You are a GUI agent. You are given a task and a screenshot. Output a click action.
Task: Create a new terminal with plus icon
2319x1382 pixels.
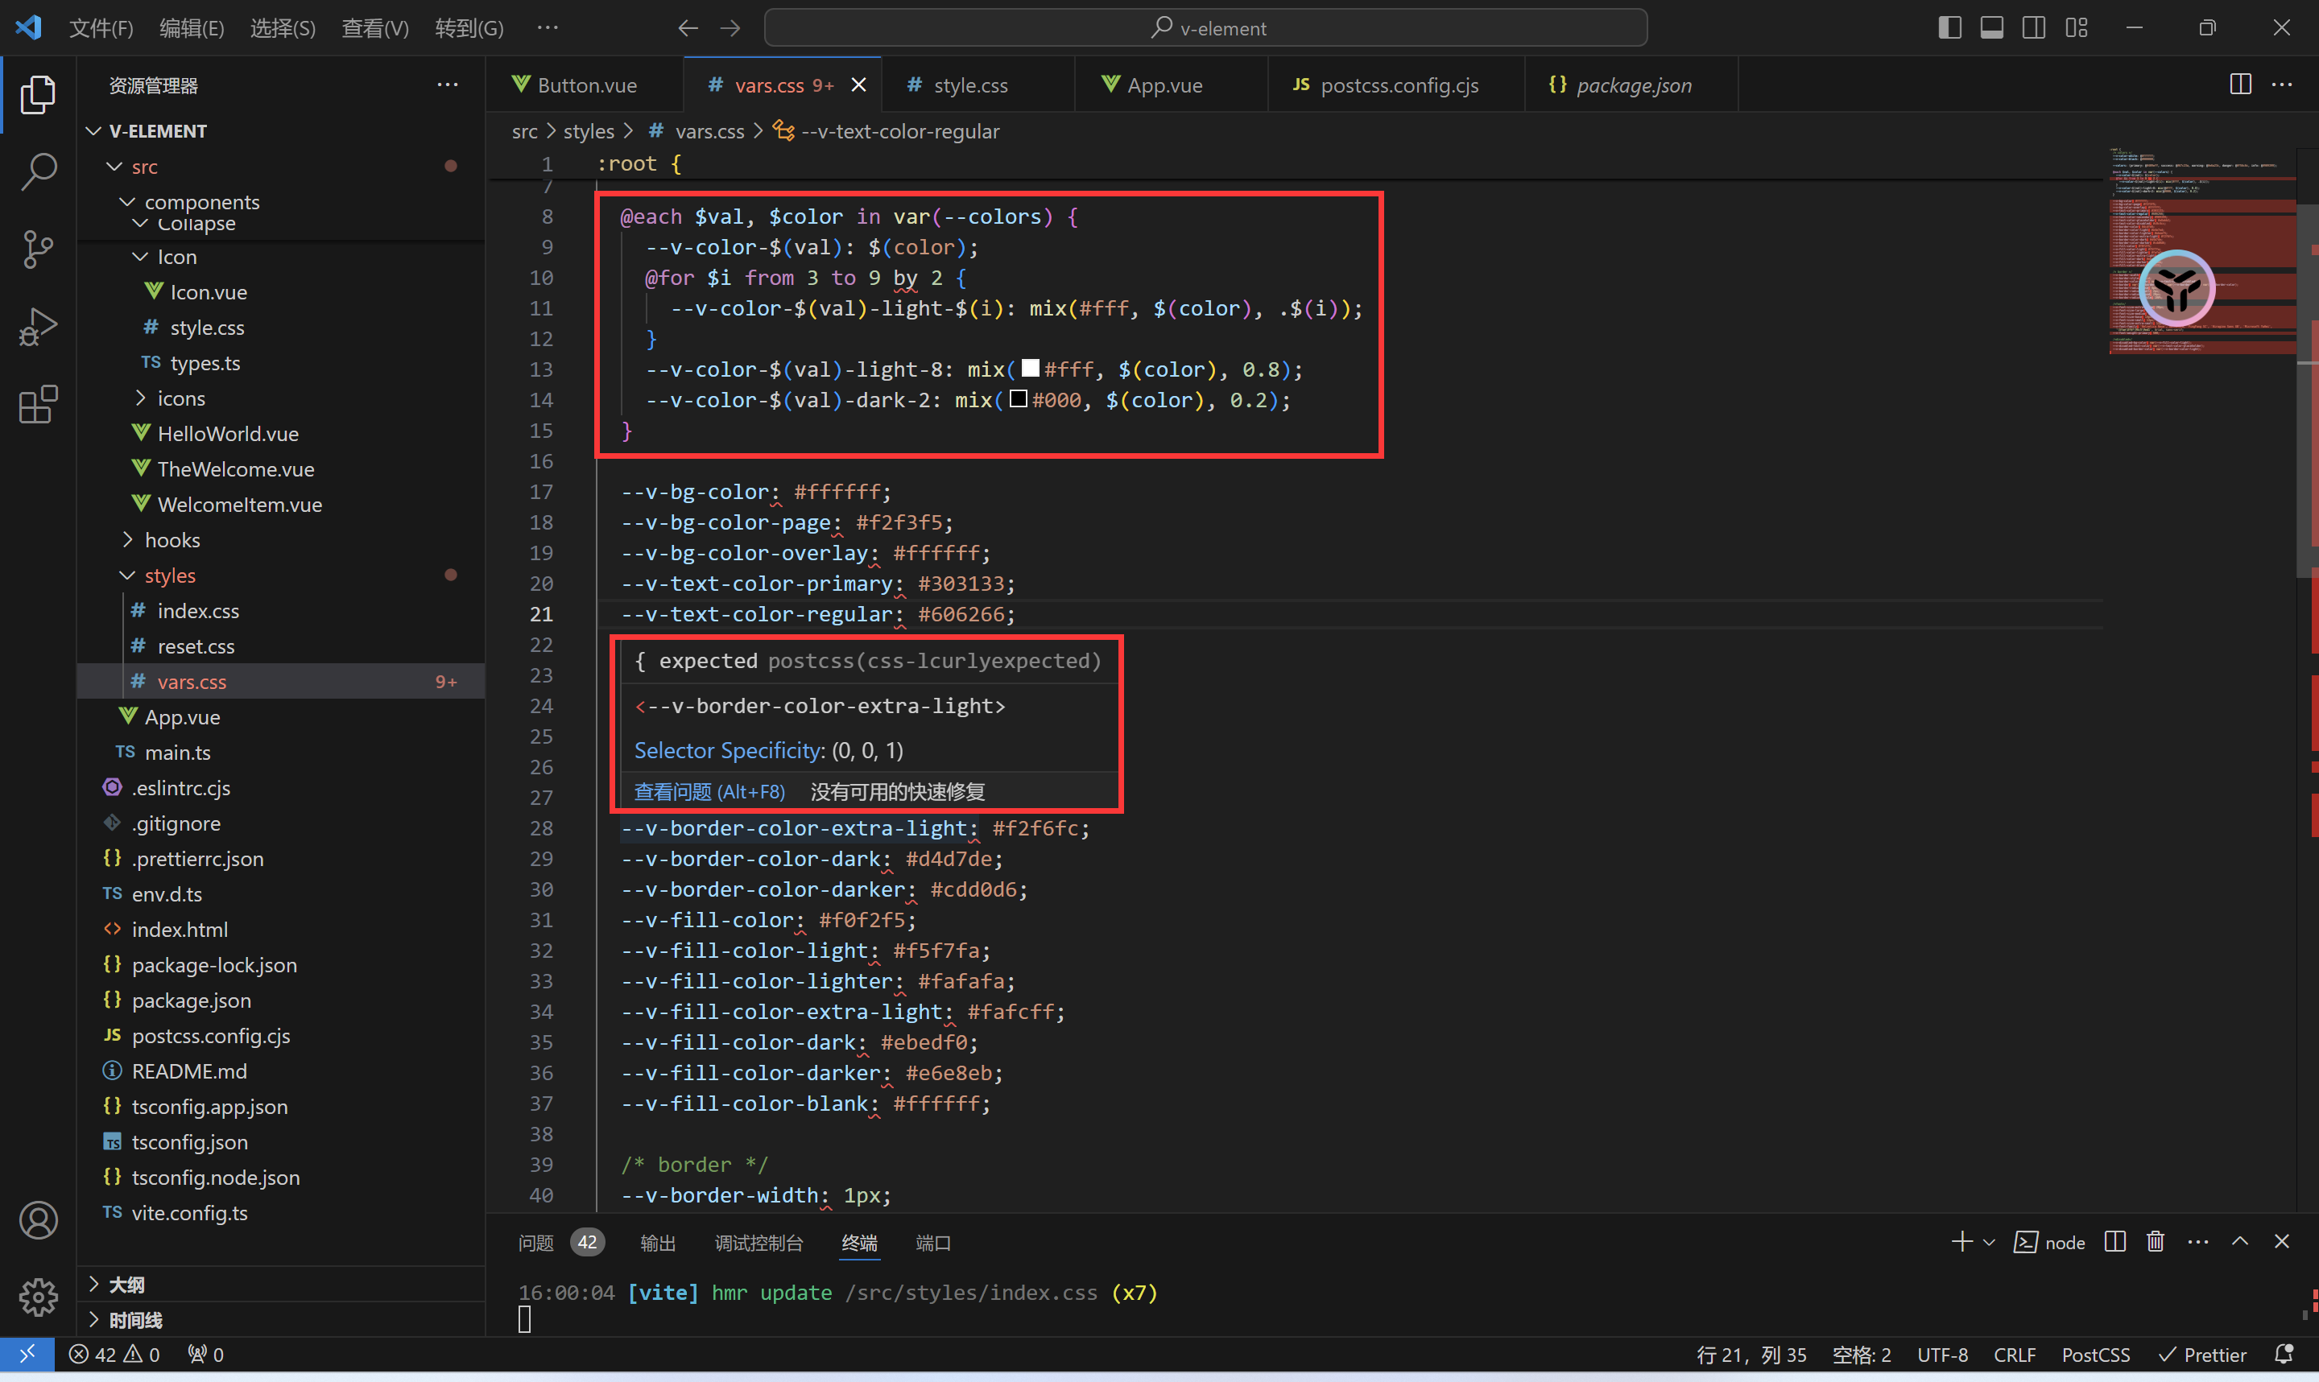click(1961, 1241)
